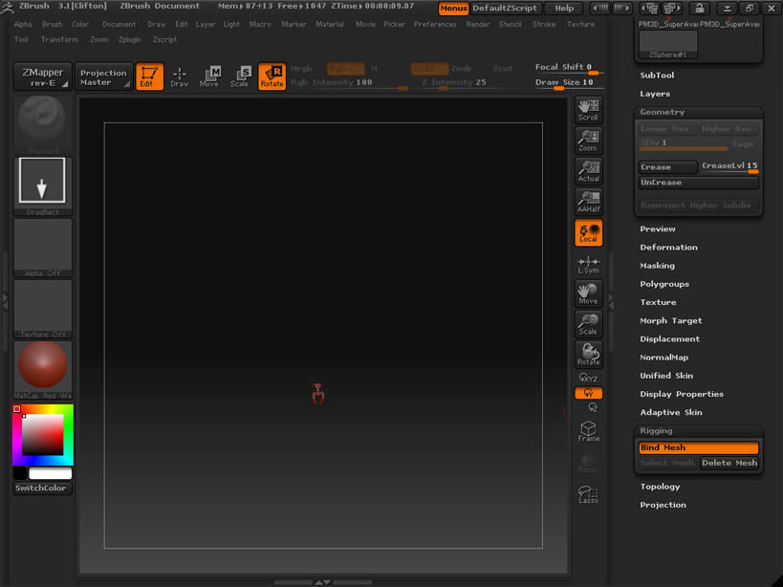
Task: Select the Lasso icon in the right shelf
Action: tap(588, 494)
